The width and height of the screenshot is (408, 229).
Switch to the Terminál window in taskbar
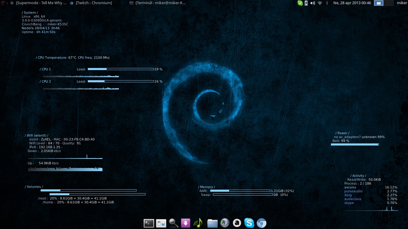[x=158, y=3]
